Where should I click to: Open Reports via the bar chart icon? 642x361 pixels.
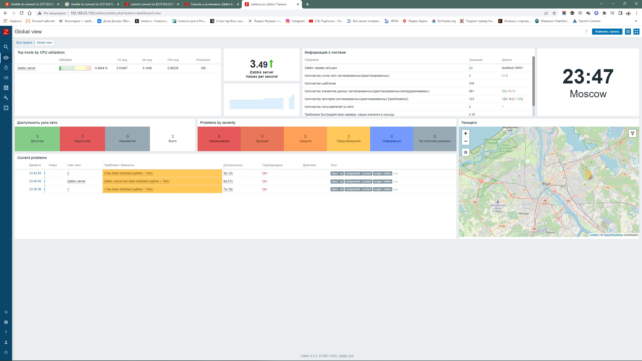pyautogui.click(x=6, y=87)
